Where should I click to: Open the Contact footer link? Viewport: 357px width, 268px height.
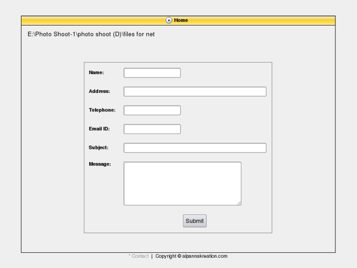point(140,256)
